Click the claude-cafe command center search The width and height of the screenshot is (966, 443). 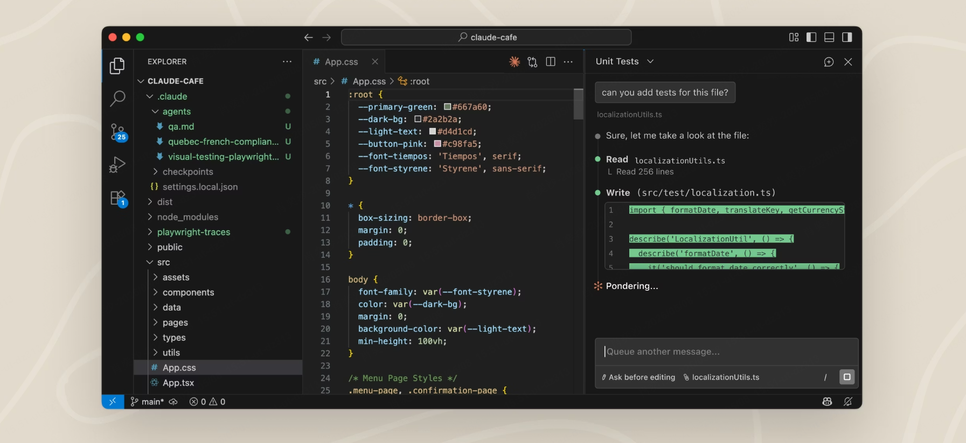(x=487, y=37)
